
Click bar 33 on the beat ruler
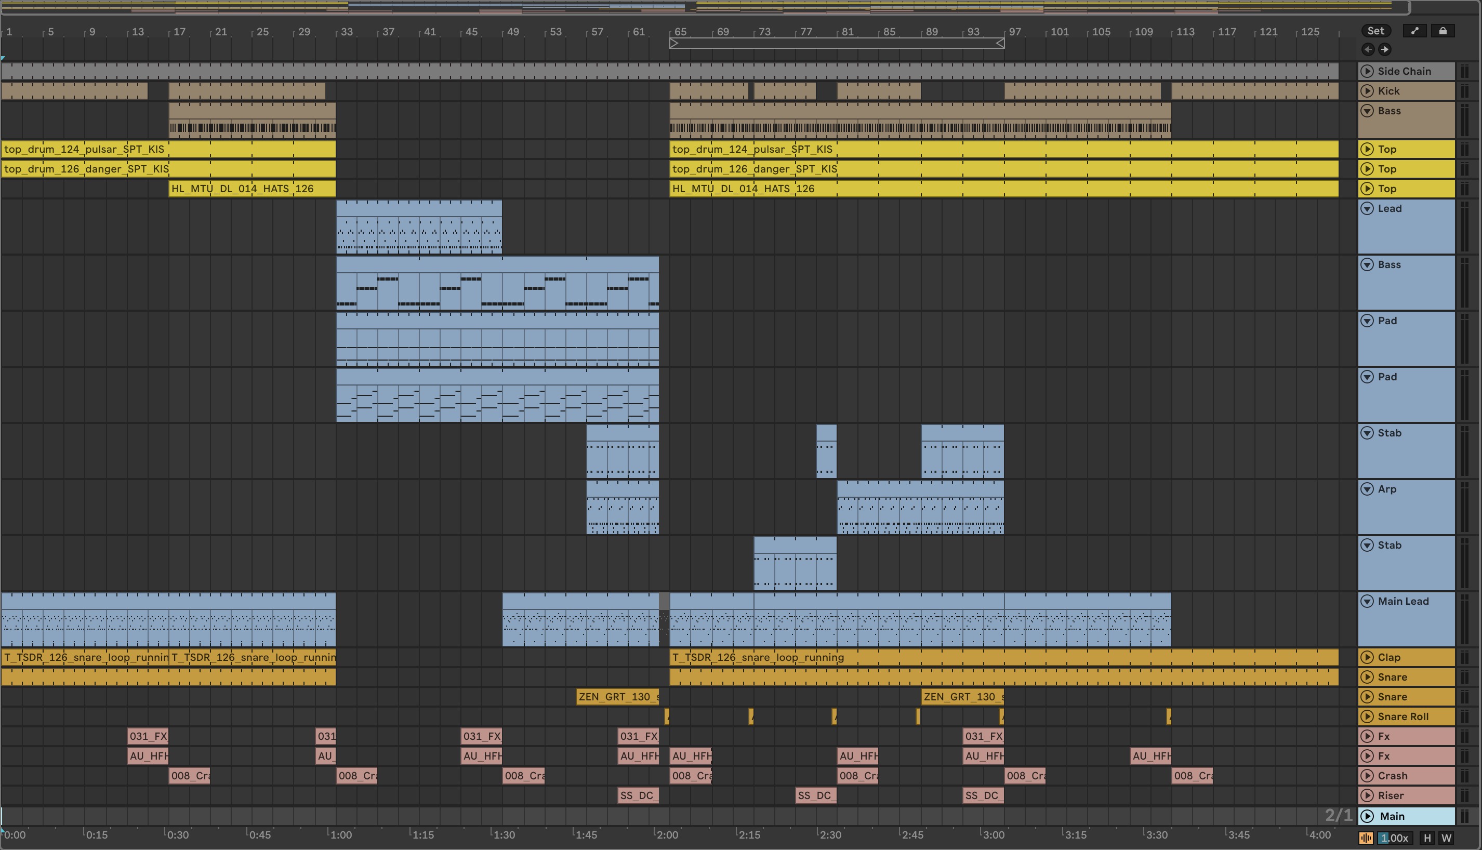(347, 32)
